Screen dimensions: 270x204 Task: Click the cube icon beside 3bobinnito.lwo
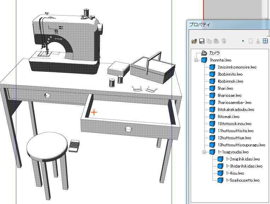tap(212, 74)
